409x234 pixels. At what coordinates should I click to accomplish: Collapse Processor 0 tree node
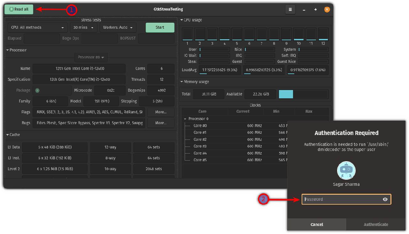click(x=185, y=119)
